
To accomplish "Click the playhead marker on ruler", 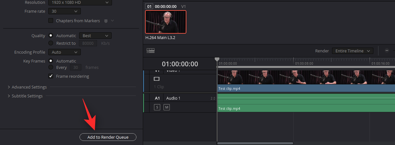I will pyautogui.click(x=217, y=59).
